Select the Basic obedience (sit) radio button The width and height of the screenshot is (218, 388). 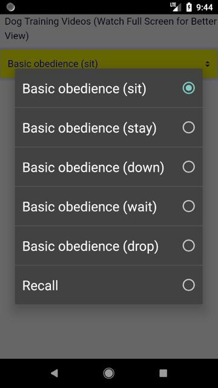coord(188,88)
